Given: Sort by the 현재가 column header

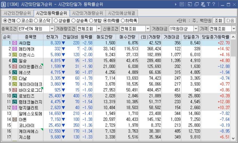Looking at the screenshot, I should coord(52,37).
